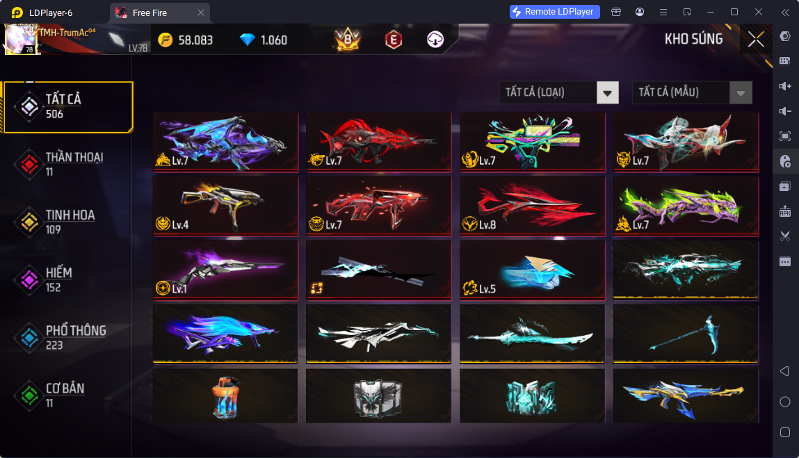
Task: Open the gold rank crown badge
Action: click(348, 39)
